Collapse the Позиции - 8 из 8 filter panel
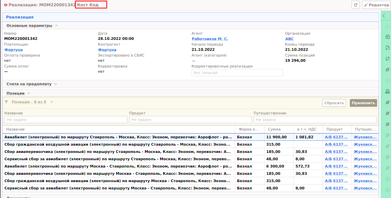 tap(52, 102)
